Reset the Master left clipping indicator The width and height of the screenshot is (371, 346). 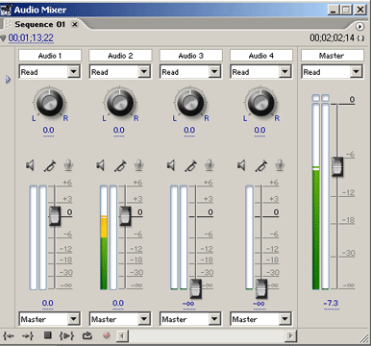(x=316, y=98)
